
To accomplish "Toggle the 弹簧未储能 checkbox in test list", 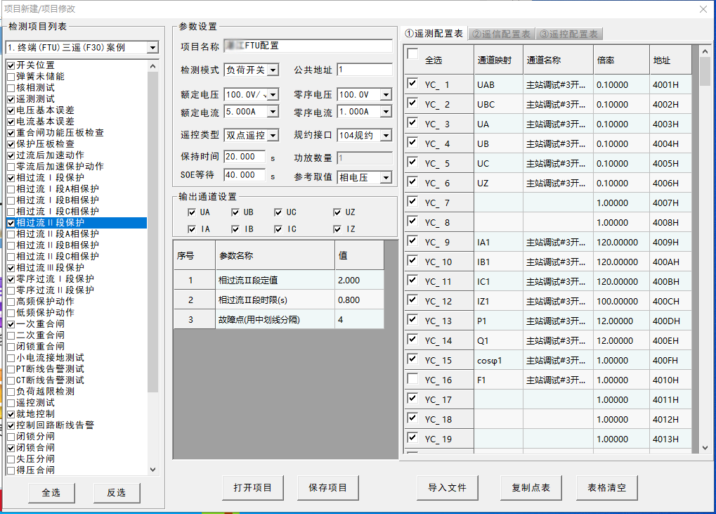I will (x=11, y=77).
